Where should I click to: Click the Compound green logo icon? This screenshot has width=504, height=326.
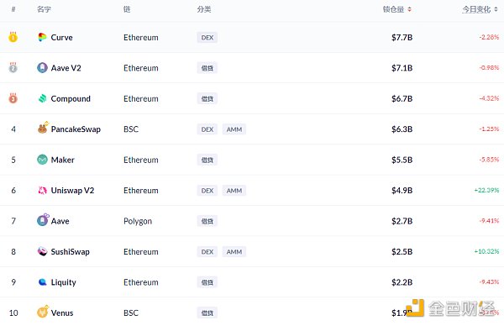42,98
